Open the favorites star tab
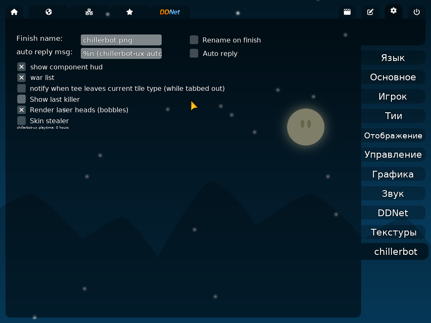The height and width of the screenshot is (323, 431). (130, 12)
